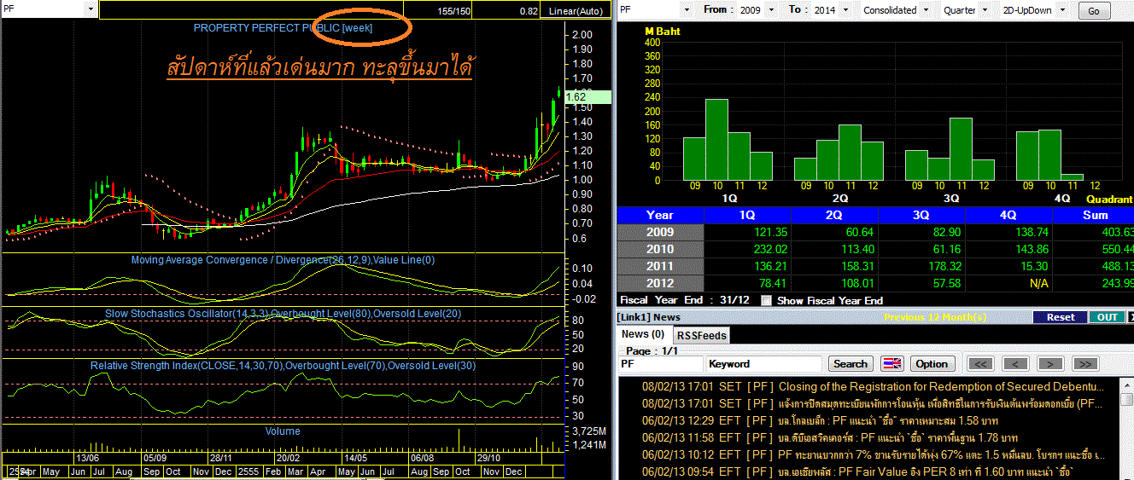Click the OUT button in News header
1134x480 pixels.
coord(1107,317)
